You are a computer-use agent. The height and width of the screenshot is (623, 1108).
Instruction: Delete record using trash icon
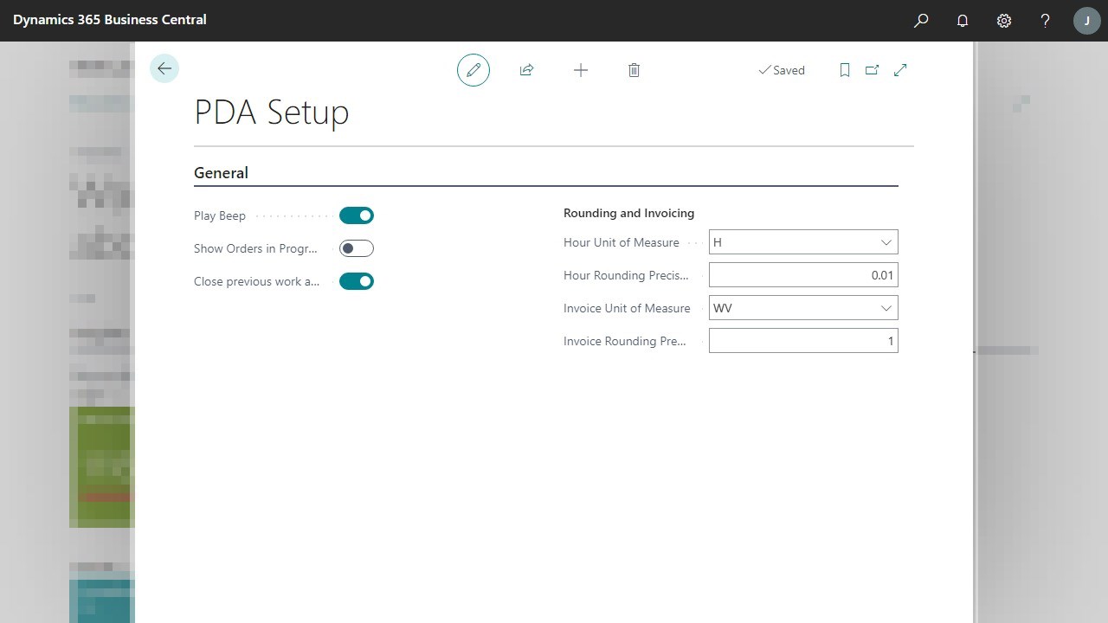tap(634, 70)
